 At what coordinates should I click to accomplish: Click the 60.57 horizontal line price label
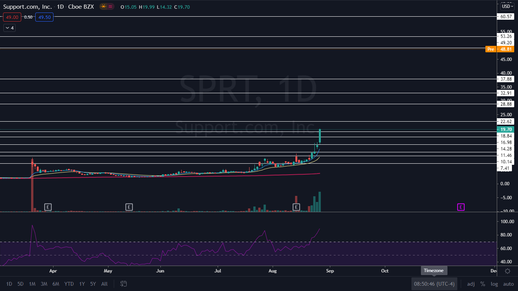(507, 17)
